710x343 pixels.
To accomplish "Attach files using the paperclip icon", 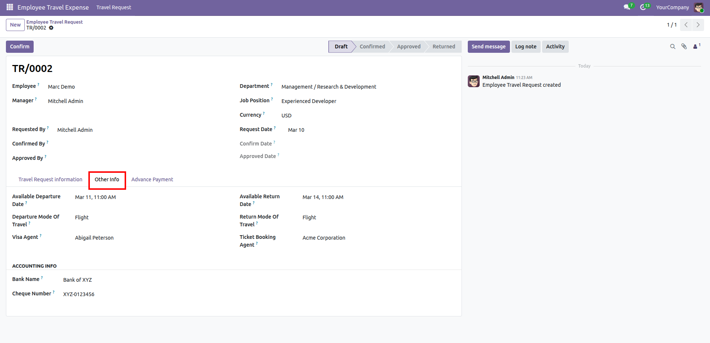I will point(684,47).
